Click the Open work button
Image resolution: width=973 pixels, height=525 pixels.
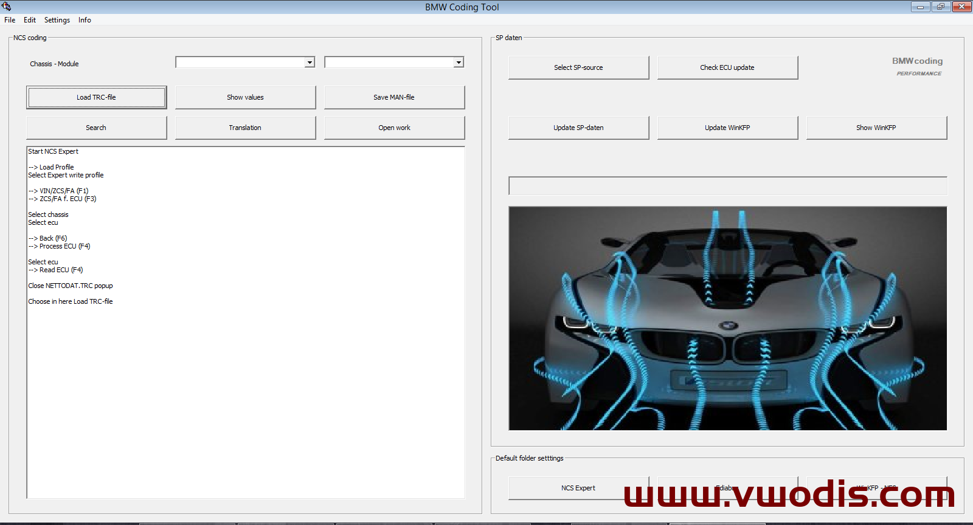[394, 128]
